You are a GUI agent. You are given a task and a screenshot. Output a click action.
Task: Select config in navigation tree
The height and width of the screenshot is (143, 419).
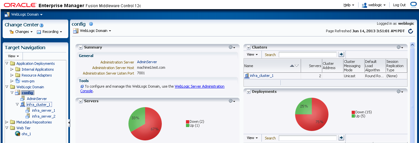click(27, 93)
